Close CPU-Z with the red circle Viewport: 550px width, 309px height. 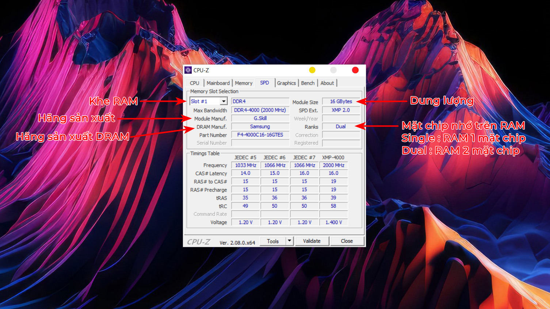355,70
